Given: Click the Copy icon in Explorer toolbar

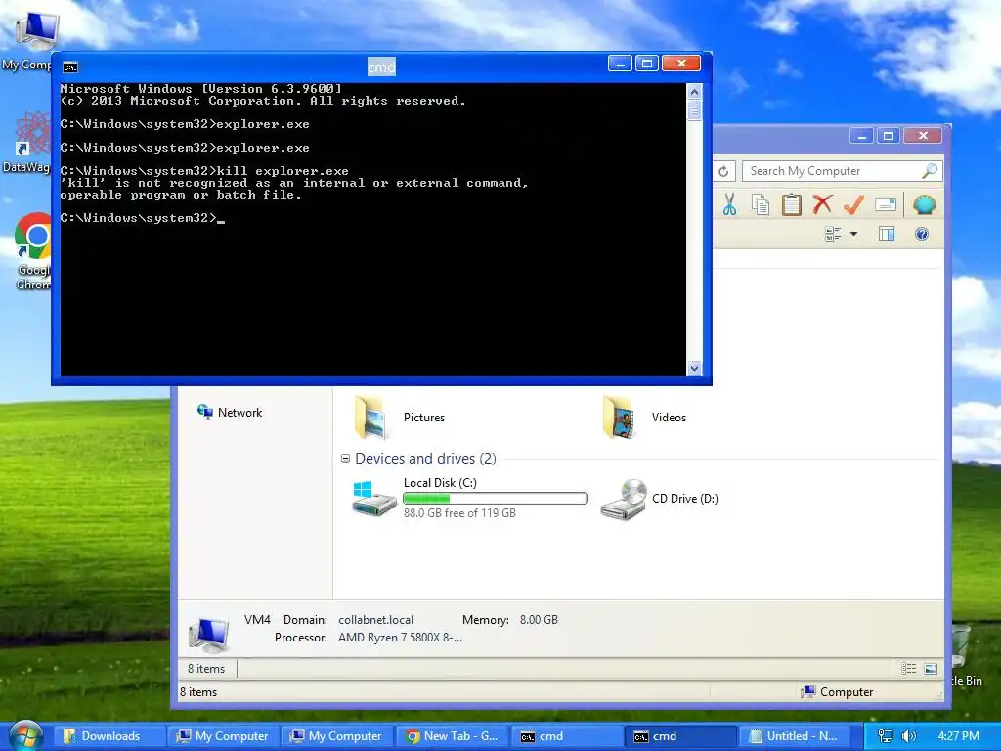Looking at the screenshot, I should coord(761,205).
